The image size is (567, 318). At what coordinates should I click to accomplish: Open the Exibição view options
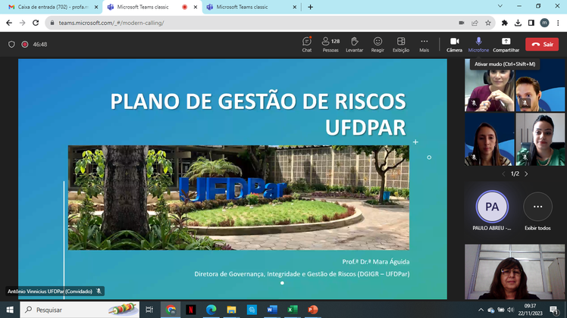[x=401, y=44]
